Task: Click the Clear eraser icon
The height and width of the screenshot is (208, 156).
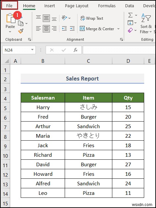Action: click(x=130, y=30)
